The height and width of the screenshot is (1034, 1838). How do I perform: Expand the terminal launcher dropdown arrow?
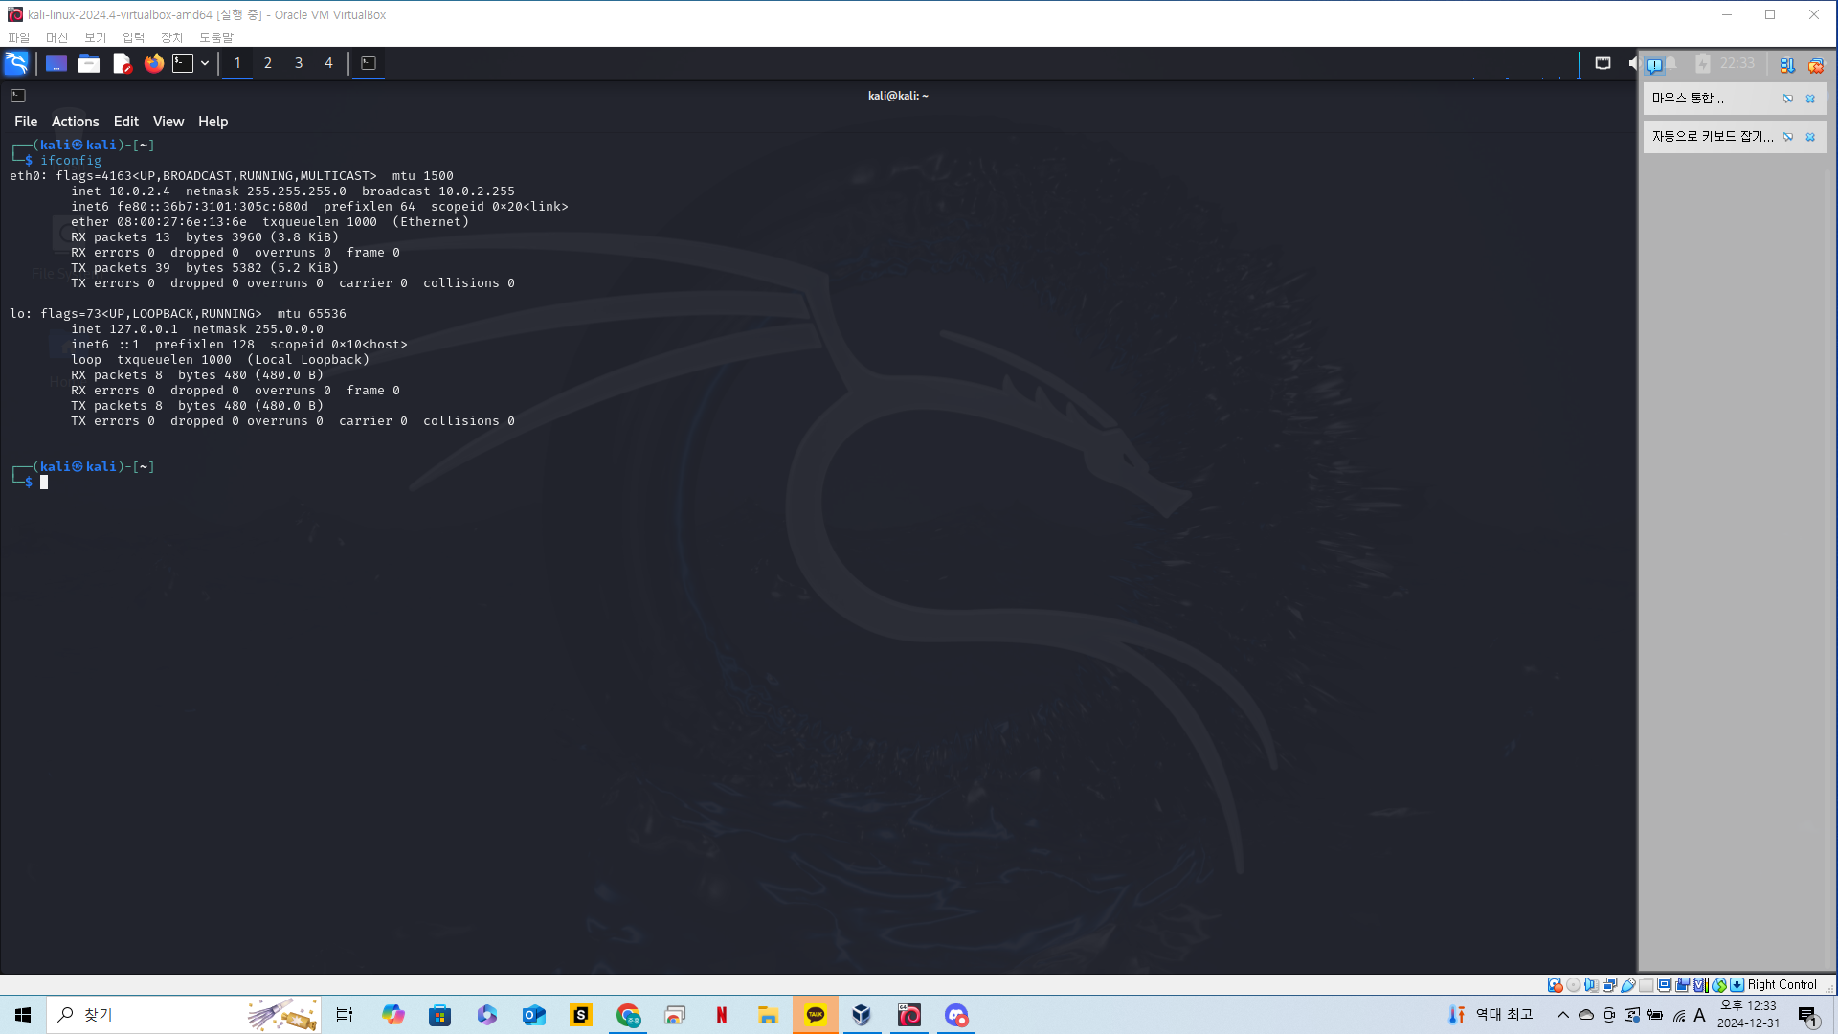[x=205, y=63]
